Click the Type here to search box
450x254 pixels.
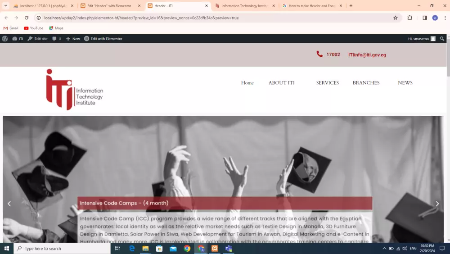click(62, 249)
